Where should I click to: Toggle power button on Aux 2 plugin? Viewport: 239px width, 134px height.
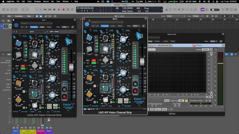pyautogui.click(x=87, y=24)
